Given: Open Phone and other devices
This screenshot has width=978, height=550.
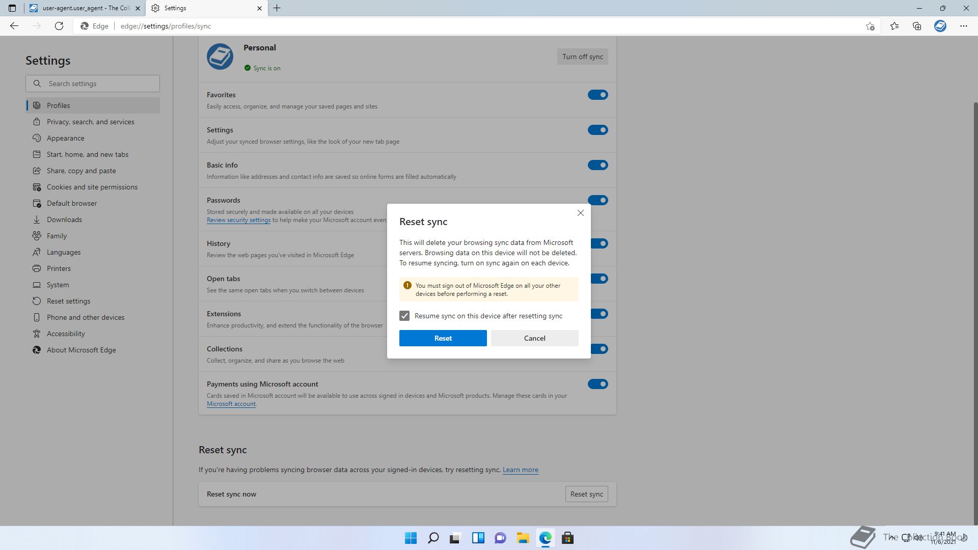Looking at the screenshot, I should click(93, 317).
